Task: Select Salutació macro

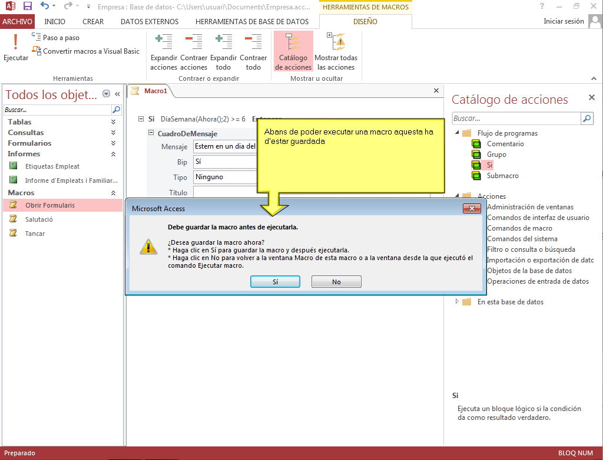Action: (x=39, y=219)
